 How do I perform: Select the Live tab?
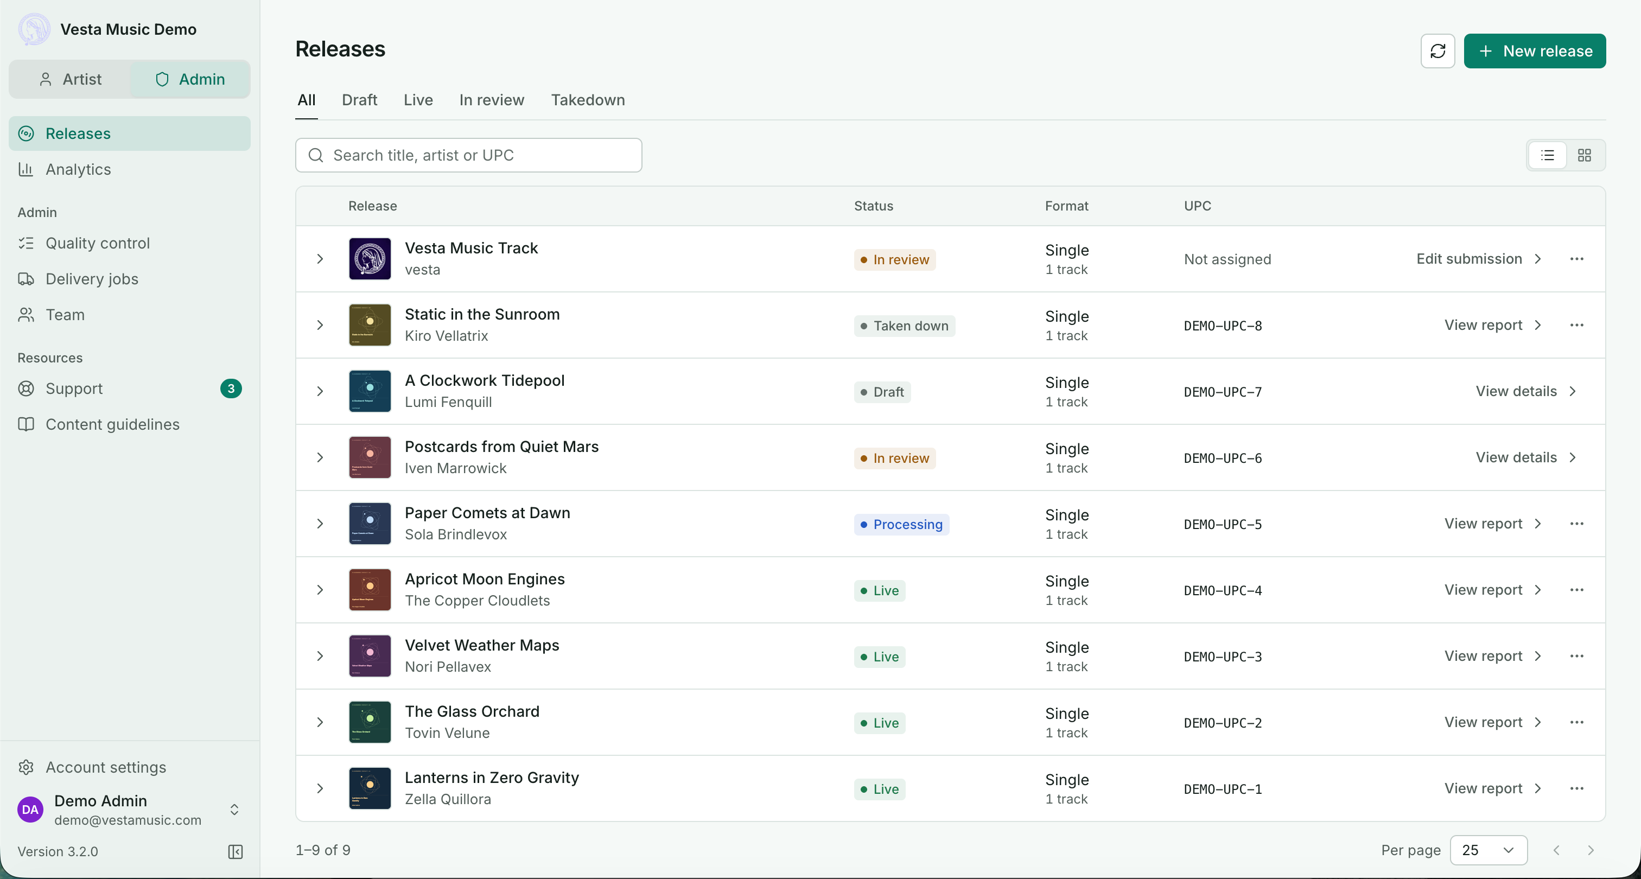(x=418, y=100)
